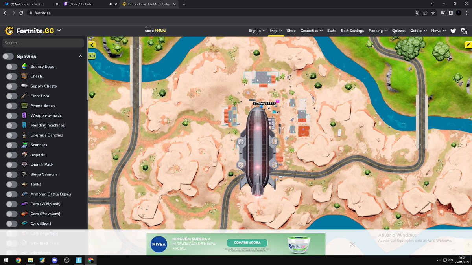Open Chrome side panel icon
This screenshot has width=472, height=265.
click(451, 13)
